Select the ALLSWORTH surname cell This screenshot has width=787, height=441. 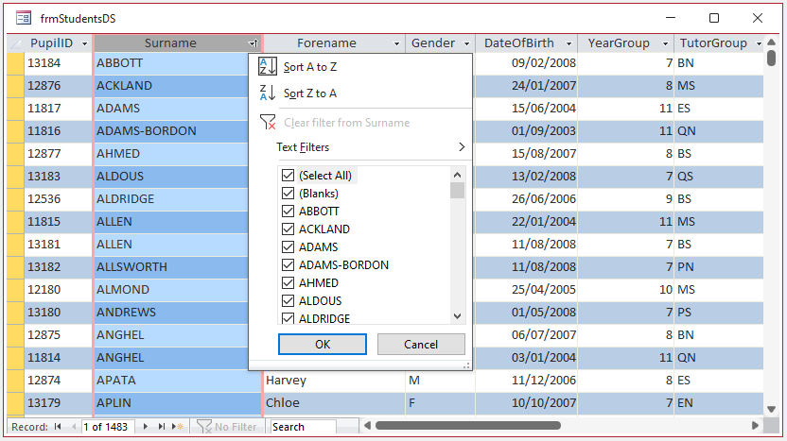[178, 266]
